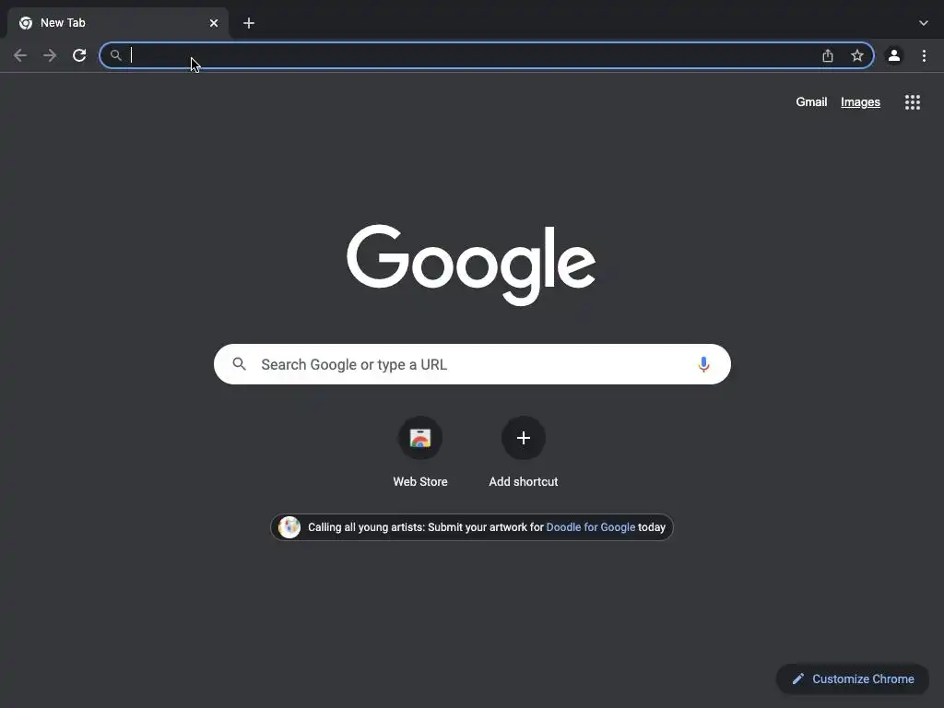Bookmark this tab with the star icon

[857, 55]
